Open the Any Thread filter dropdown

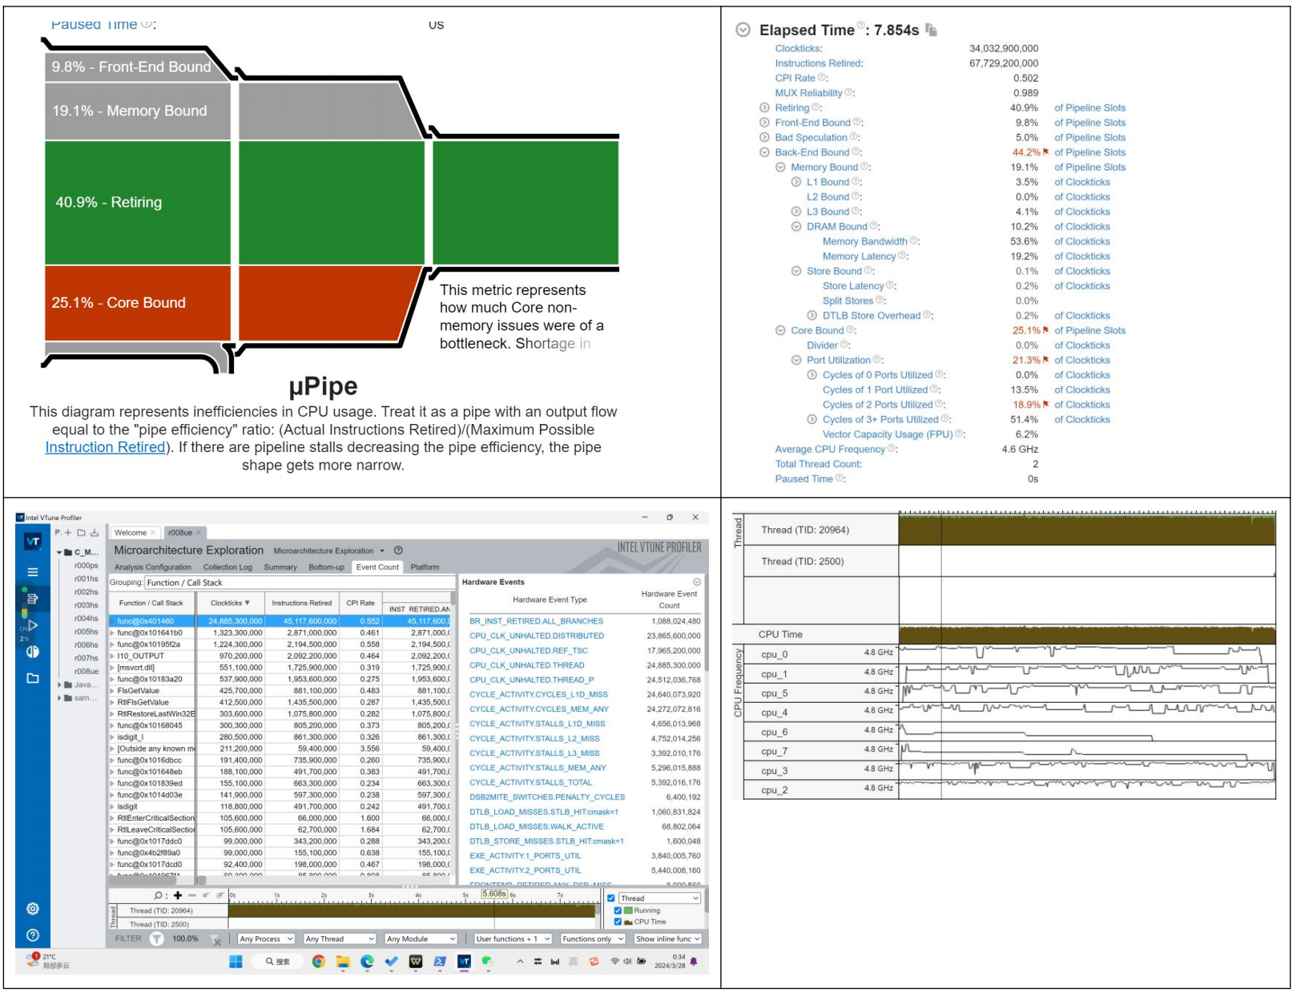[x=340, y=938]
